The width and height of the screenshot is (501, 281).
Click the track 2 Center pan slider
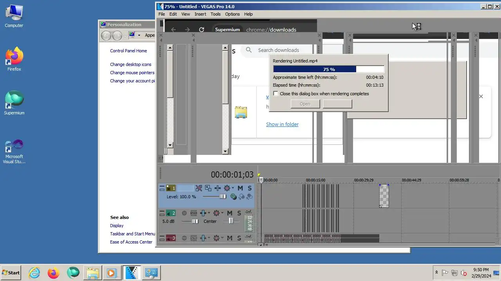231,221
